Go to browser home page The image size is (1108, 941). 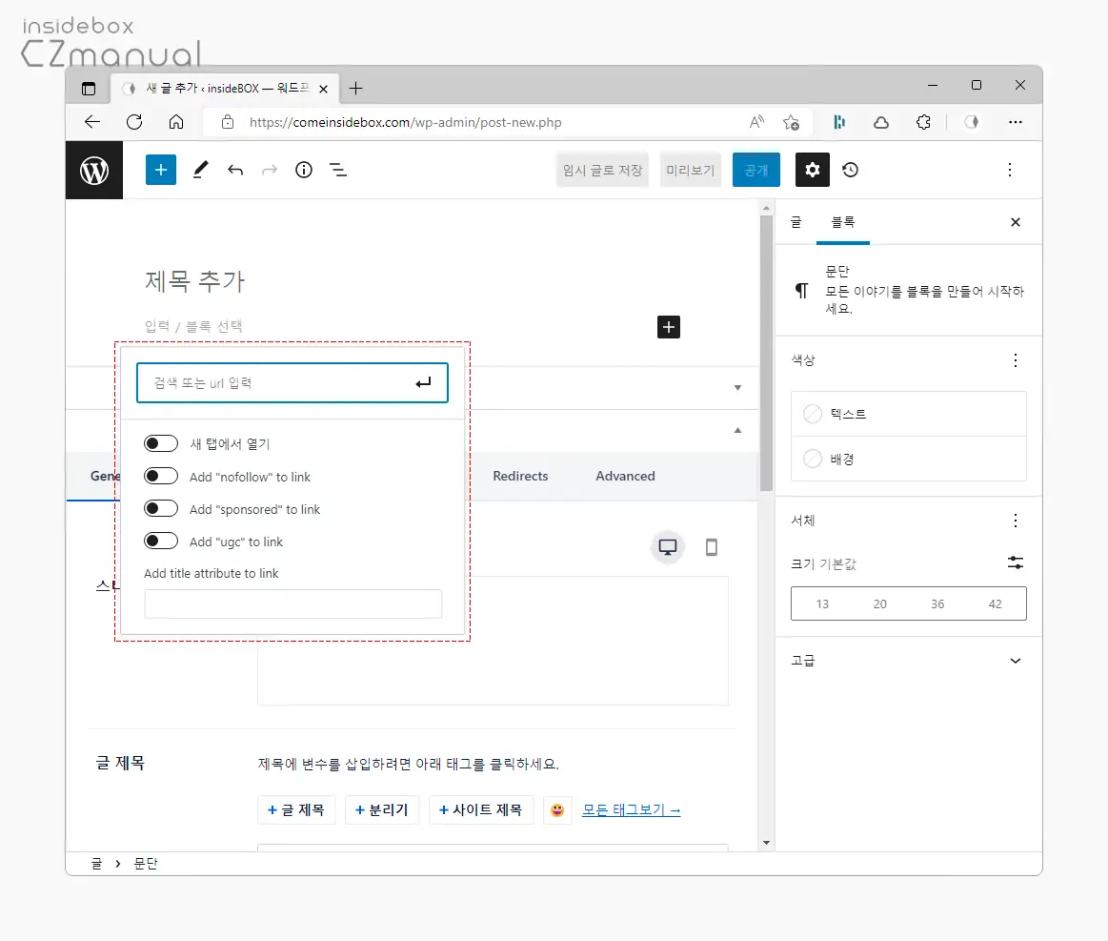(176, 122)
